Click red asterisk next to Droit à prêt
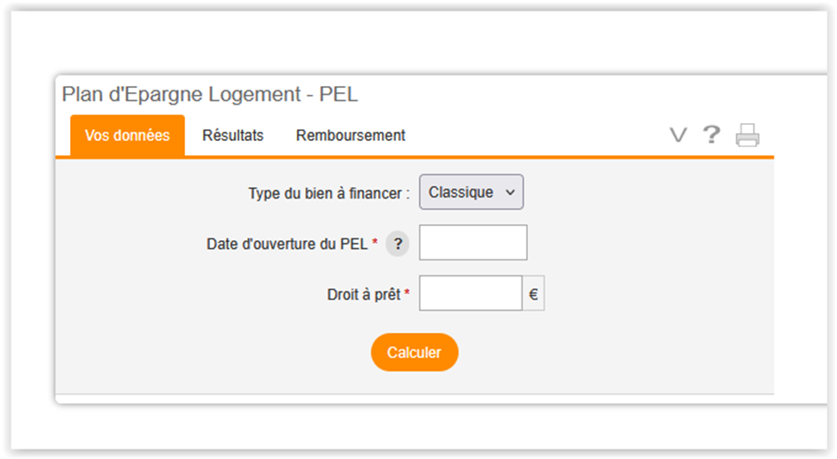This screenshot has height=459, width=837. tap(407, 292)
